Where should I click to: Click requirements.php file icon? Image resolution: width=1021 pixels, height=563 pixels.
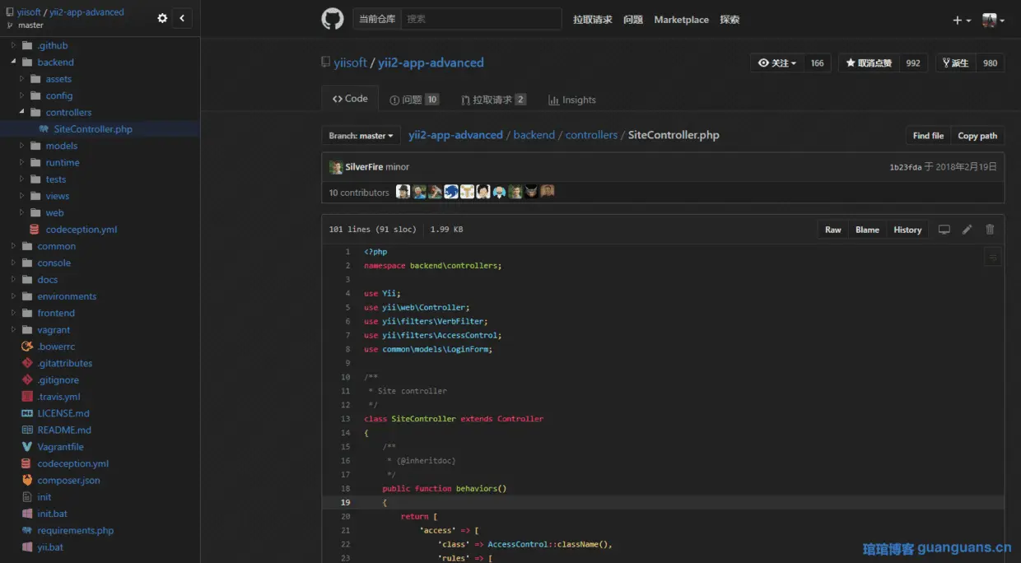click(27, 531)
